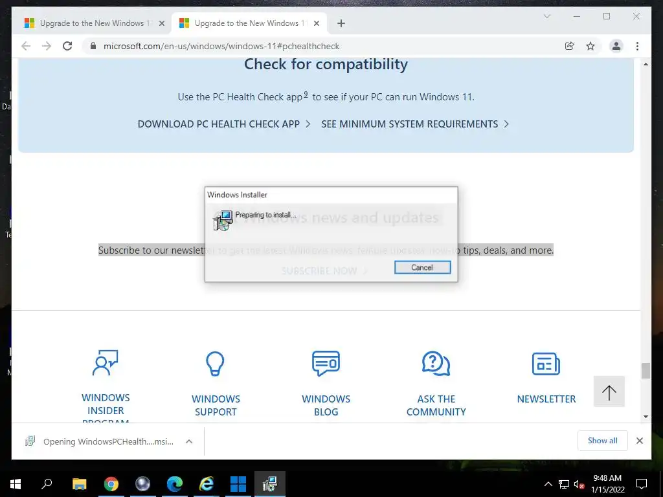663x497 pixels.
Task: Open the notification center icon
Action: tap(642, 484)
